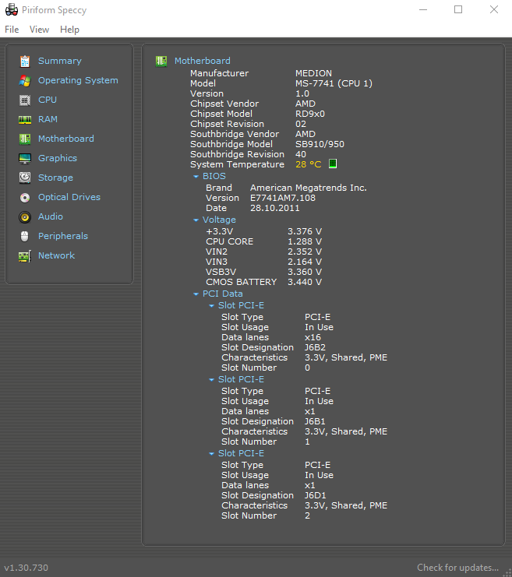The width and height of the screenshot is (512, 577).
Task: Select the CPU CORE voltage 1.288 V
Action: pyautogui.click(x=305, y=241)
